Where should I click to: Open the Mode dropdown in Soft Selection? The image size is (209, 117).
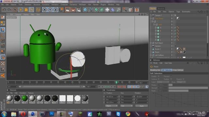pos(181,82)
